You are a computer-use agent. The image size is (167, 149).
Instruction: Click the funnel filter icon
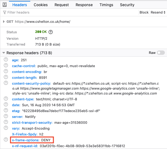5,12
